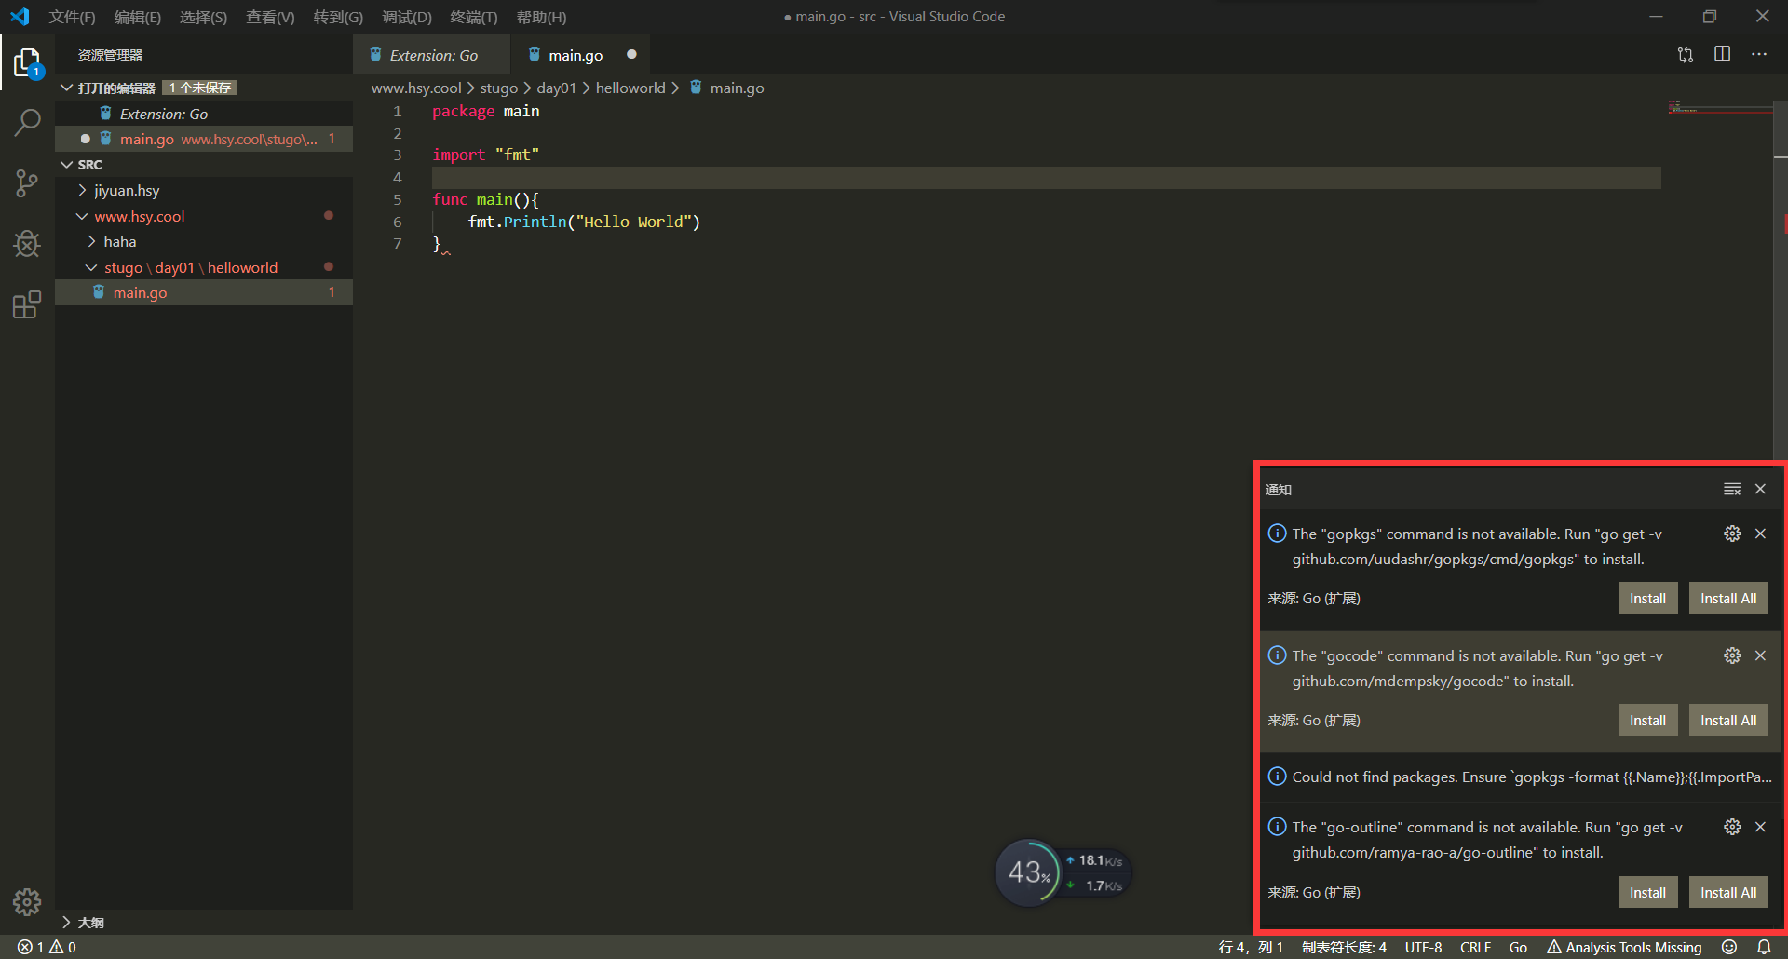Switch to the main.go editor tab
Viewport: 1788px width, 959px height.
pos(580,55)
